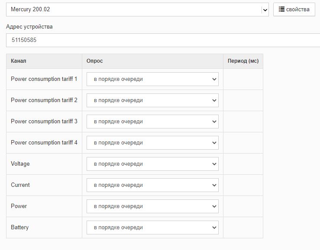Expand the Power channel polling dropdown
Screen dimensions: 320x250
click(x=152, y=206)
